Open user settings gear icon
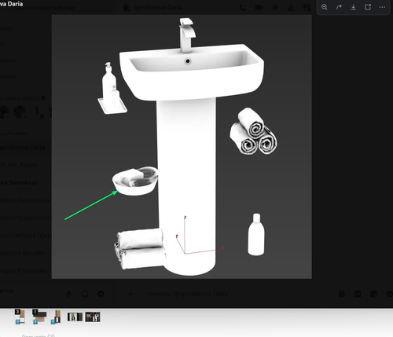Screen dimensions: 393x337 [101, 294]
